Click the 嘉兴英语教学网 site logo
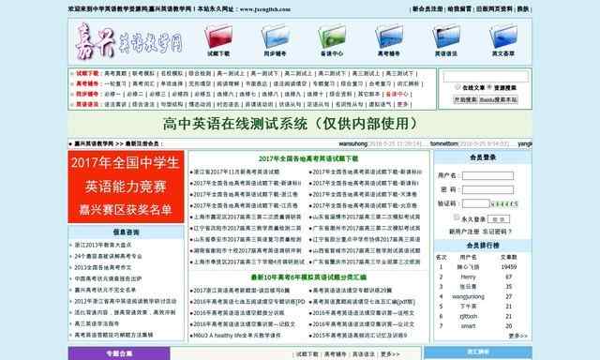 point(128,41)
